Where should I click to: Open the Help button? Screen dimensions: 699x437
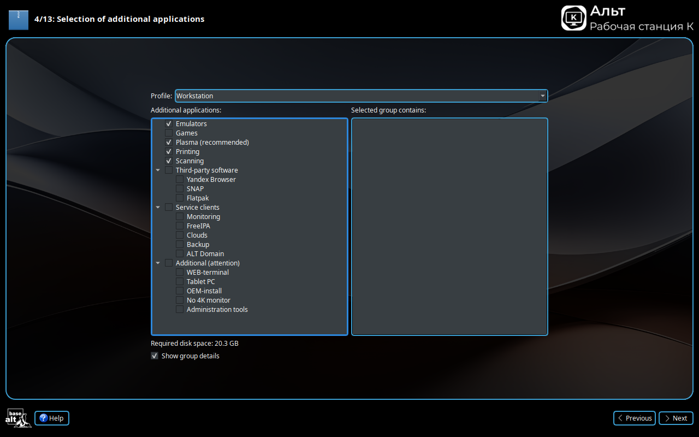click(x=52, y=418)
